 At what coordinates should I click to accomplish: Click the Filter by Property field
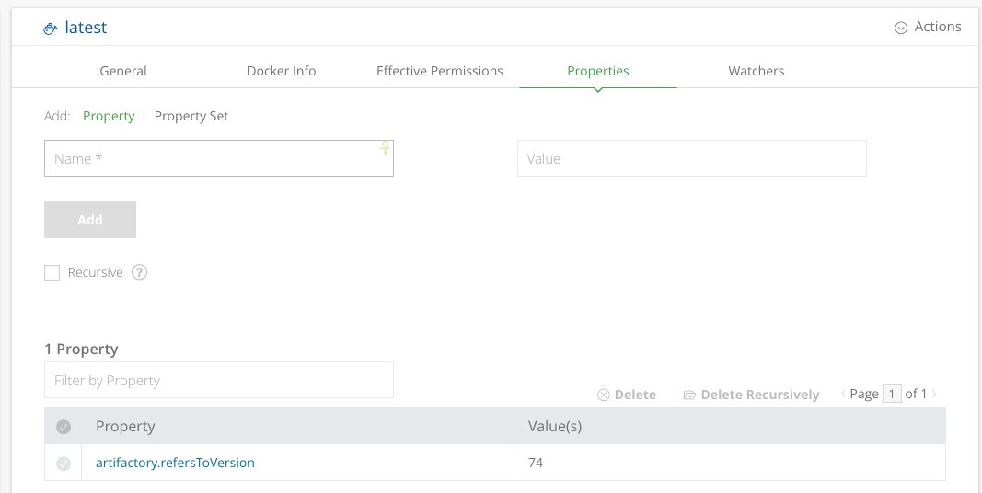pyautogui.click(x=219, y=380)
